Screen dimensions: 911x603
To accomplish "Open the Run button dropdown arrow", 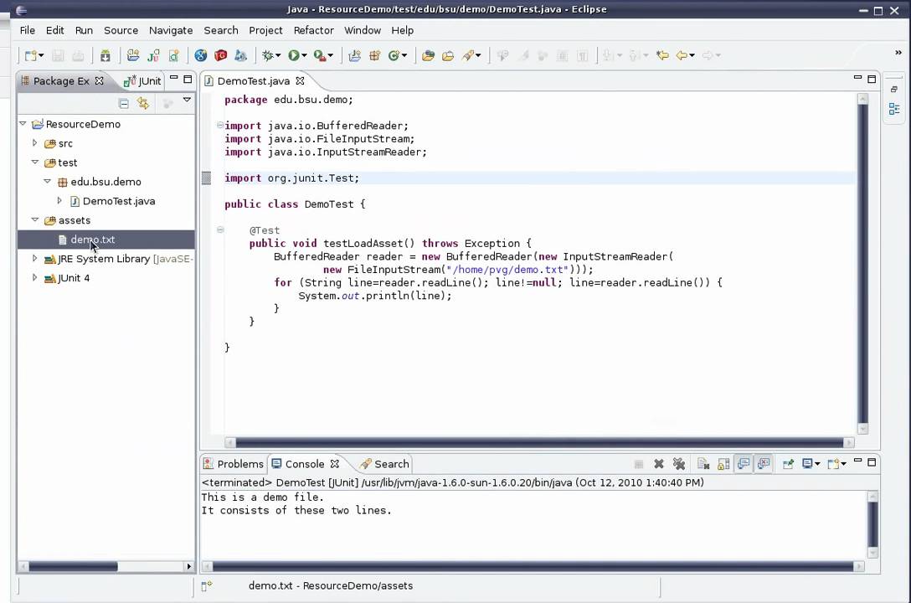I will point(304,56).
